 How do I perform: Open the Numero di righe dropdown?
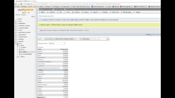77,39
